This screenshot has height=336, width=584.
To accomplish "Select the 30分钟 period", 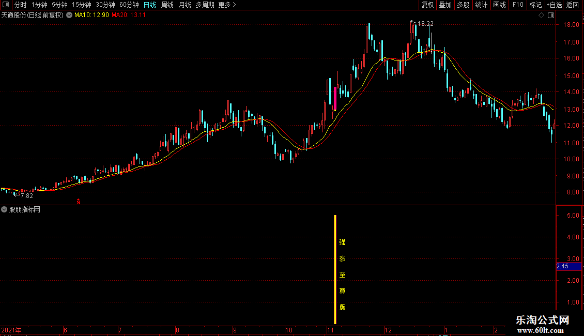I will 105,5.
